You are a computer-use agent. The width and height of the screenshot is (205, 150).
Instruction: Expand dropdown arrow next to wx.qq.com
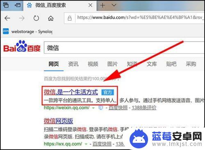[x=86, y=144]
